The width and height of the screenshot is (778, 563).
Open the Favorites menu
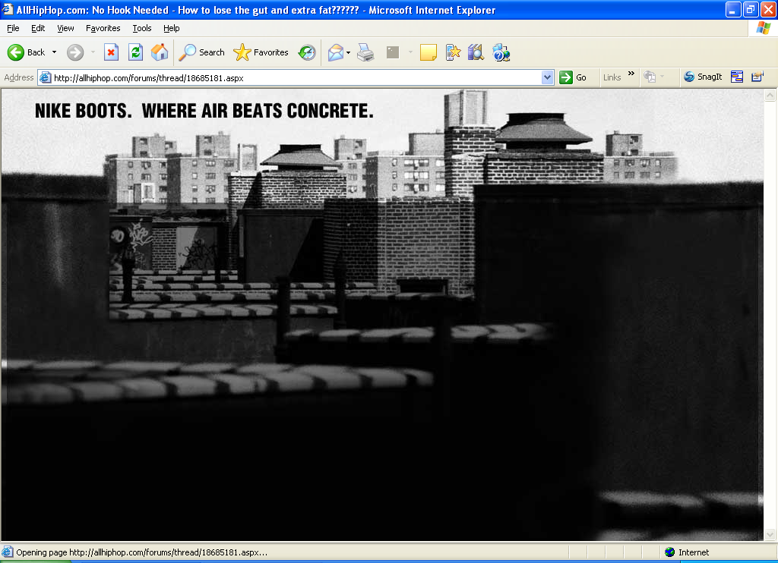point(103,28)
